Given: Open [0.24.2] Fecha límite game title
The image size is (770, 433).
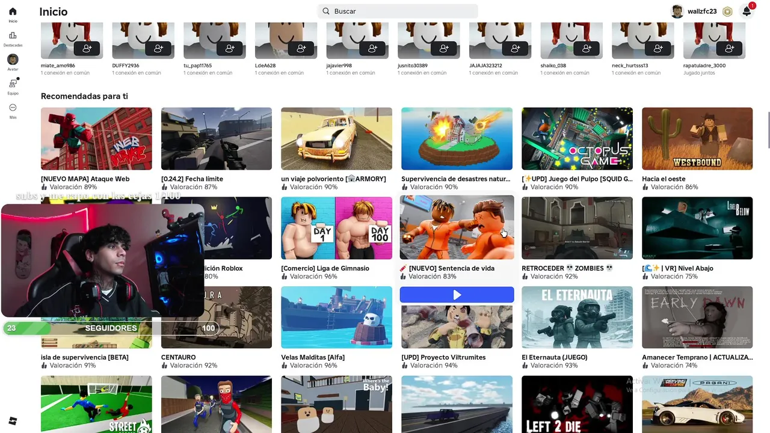Looking at the screenshot, I should pyautogui.click(x=192, y=179).
